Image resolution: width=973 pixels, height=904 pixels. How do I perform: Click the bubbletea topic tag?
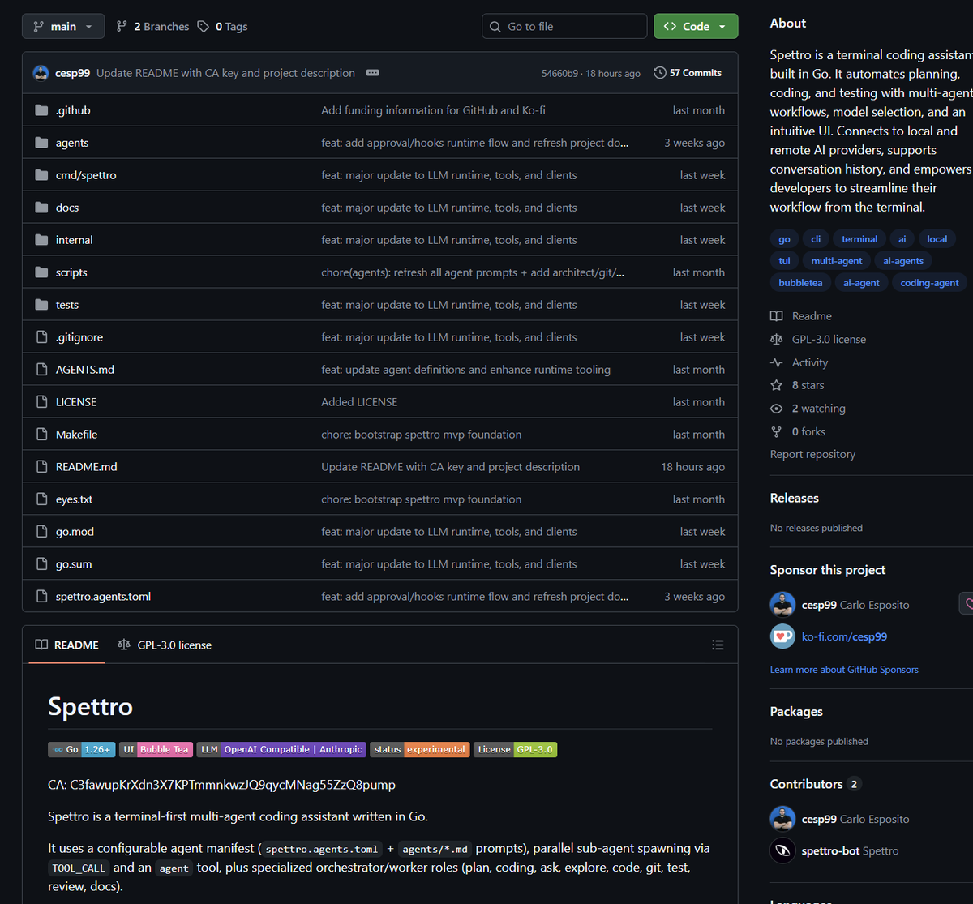(x=800, y=283)
